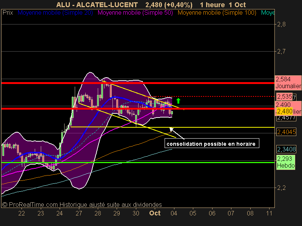
Task: Click the 'Oct' date axis label
Action: coord(155,213)
